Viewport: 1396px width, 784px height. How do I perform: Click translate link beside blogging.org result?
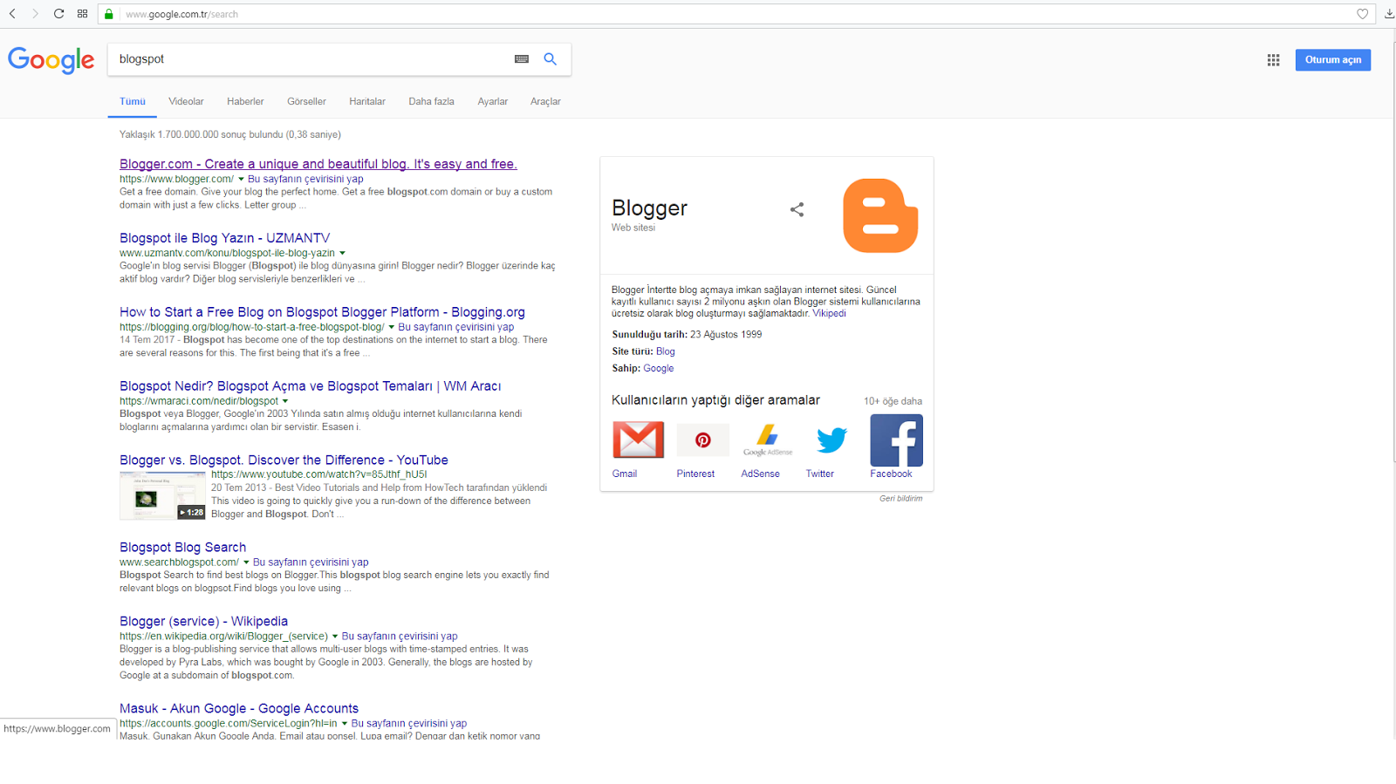(455, 327)
